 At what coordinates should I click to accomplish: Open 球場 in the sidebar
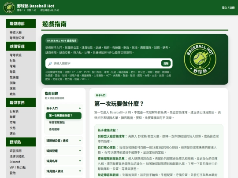point(13,66)
